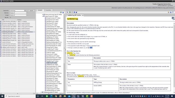Open Cortana circle icon on the taskbar
The image size is (175, 98).
click(x=38, y=96)
